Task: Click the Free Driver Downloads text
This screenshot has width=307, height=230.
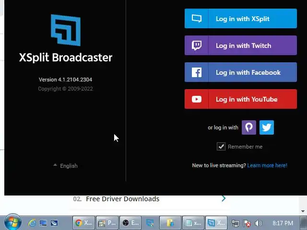Action: 123,199
